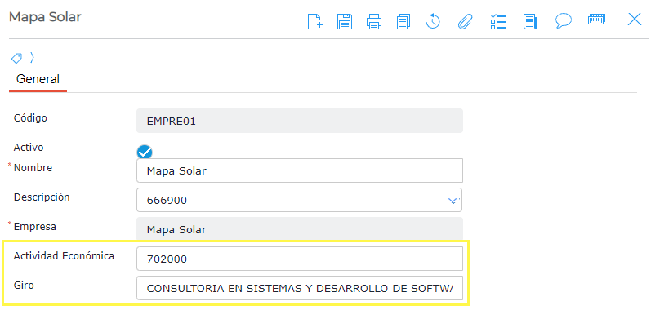
Task: Save the record with the diskette icon
Action: click(x=345, y=21)
